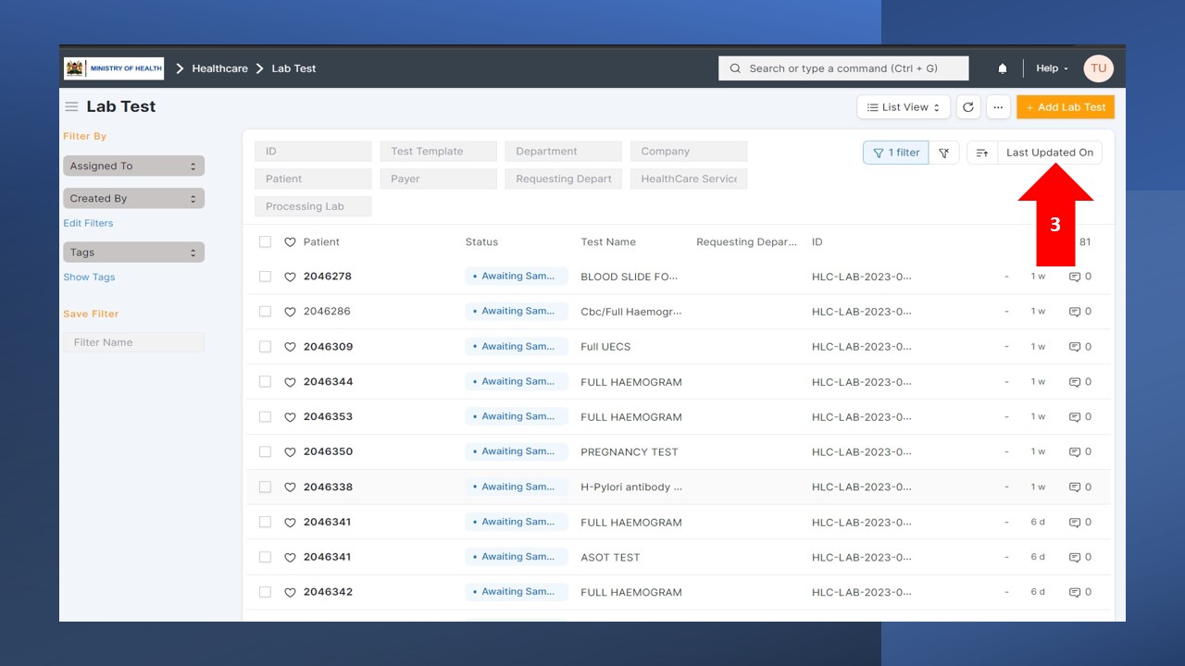Click the Processing Lab filter field
Image resolution: width=1185 pixels, height=666 pixels.
click(313, 207)
